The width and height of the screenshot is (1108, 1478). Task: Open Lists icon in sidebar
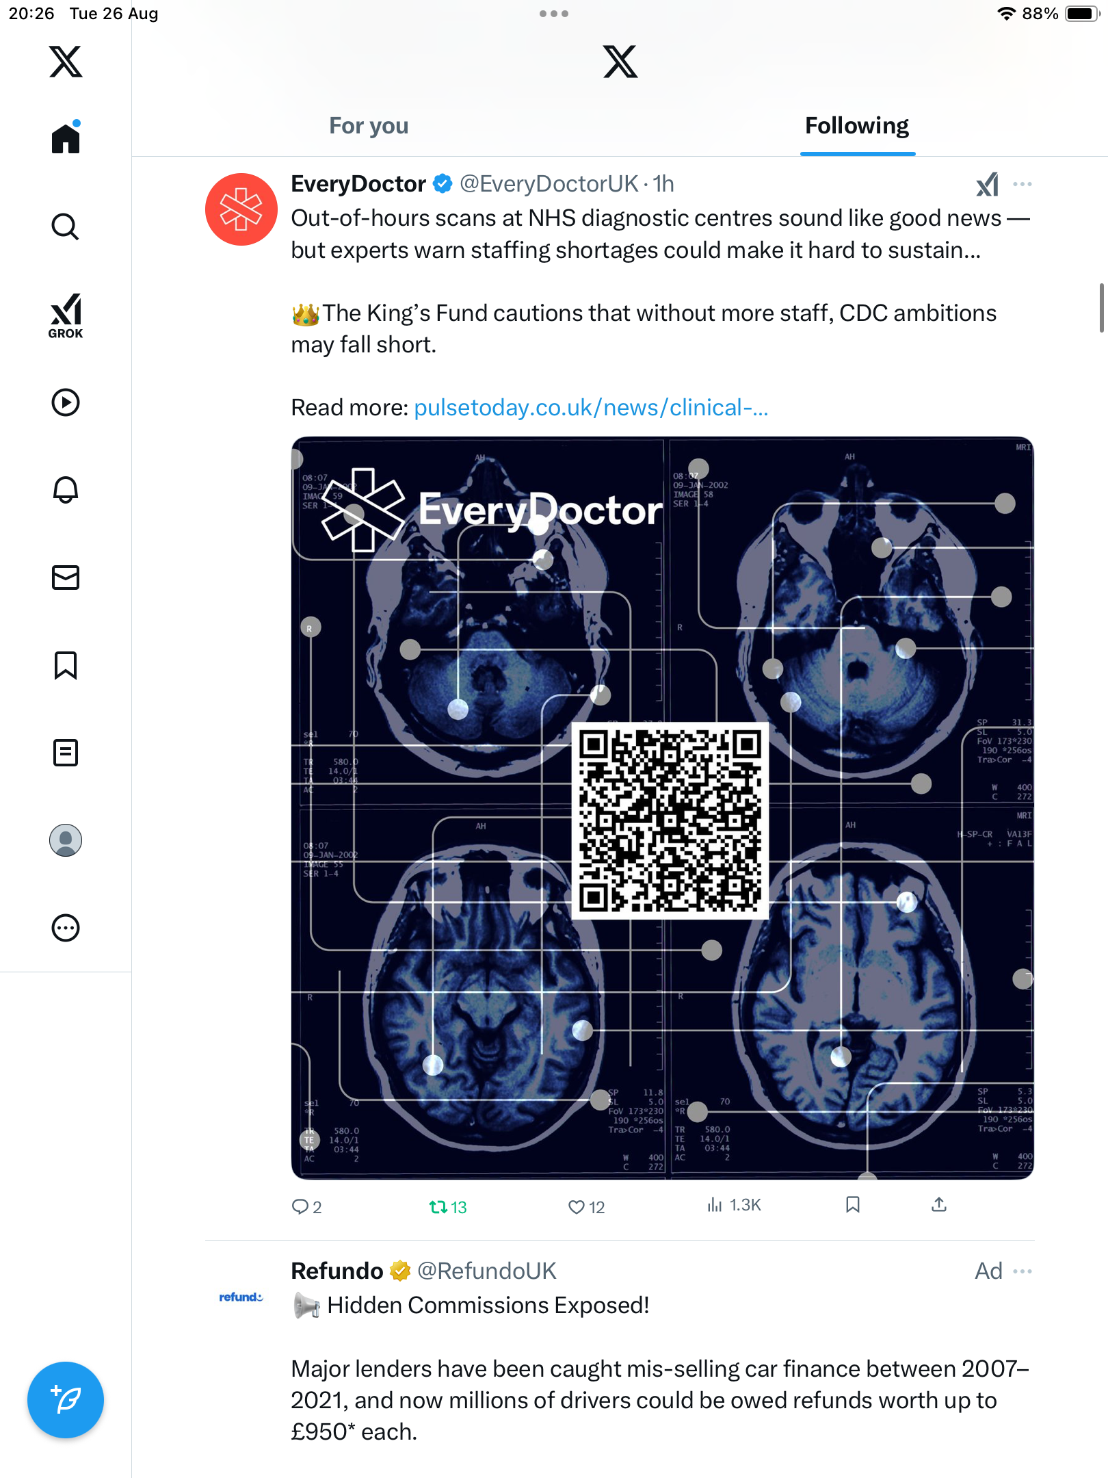tap(66, 753)
